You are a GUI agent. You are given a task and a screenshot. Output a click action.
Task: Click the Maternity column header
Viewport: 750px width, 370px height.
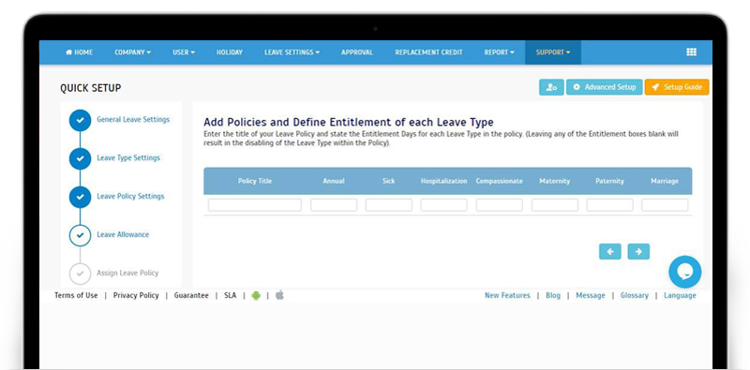(x=555, y=181)
